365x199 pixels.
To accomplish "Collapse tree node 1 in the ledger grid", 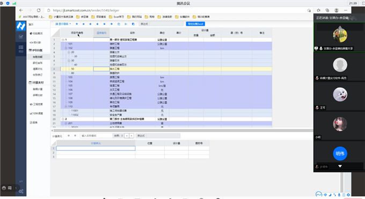I will (63, 40).
